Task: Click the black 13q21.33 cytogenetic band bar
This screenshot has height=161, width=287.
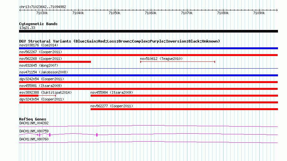Action: (x=148, y=31)
